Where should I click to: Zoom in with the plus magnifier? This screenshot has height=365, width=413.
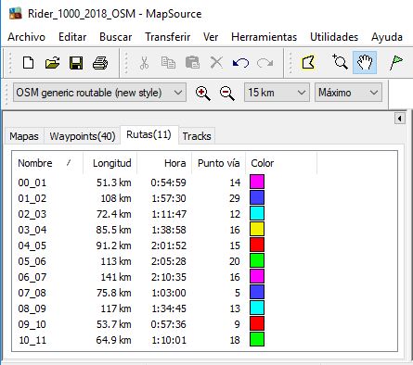[203, 93]
